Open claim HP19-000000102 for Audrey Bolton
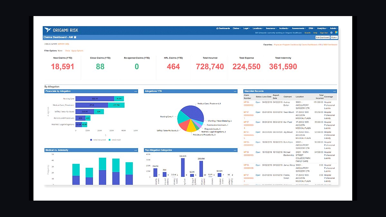 pos(249,104)
